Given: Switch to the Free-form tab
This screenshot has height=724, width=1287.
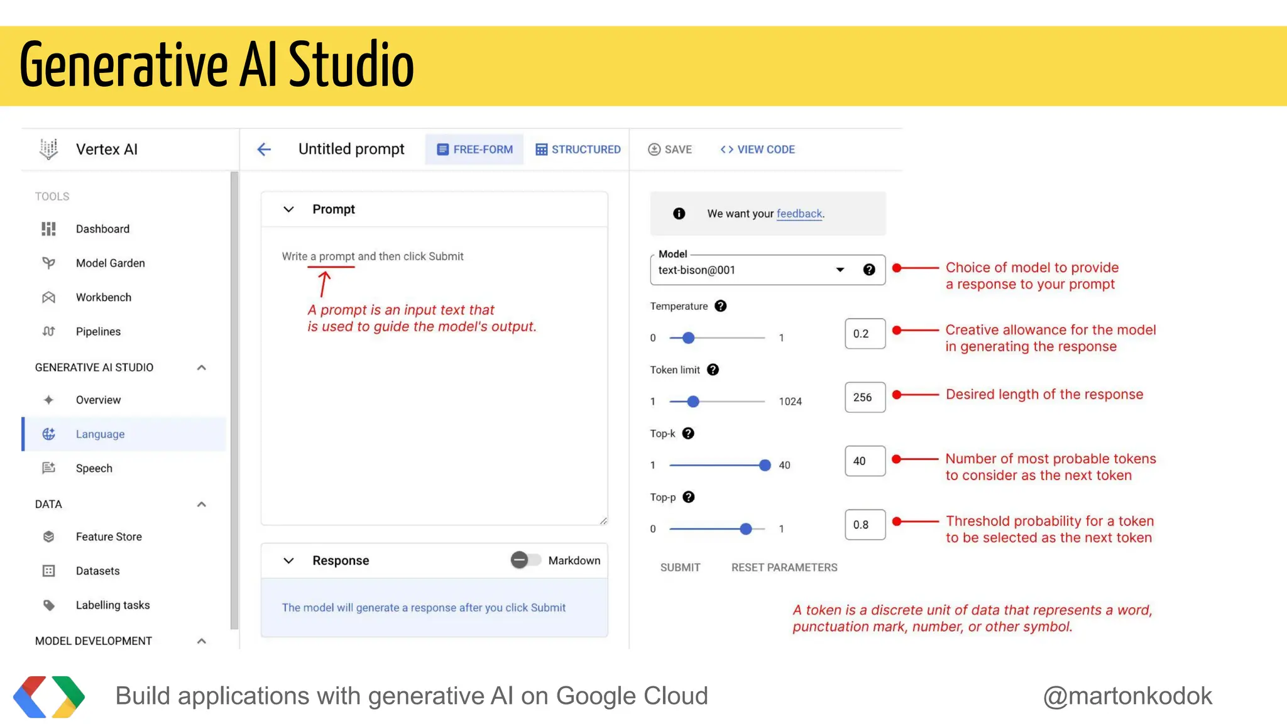Looking at the screenshot, I should point(474,149).
